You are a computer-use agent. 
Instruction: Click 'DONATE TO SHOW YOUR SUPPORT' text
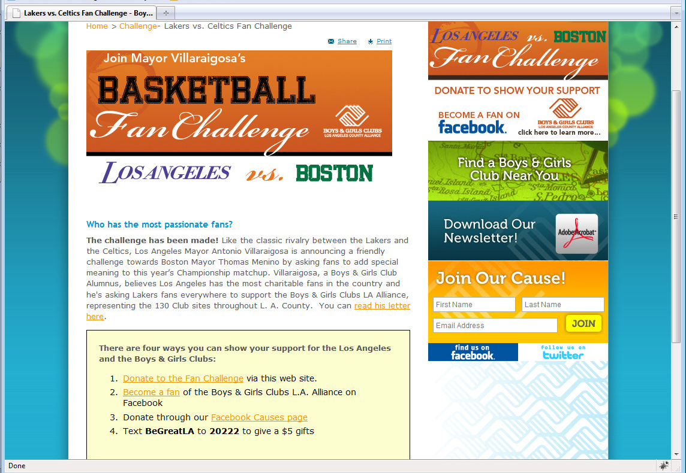[517, 90]
